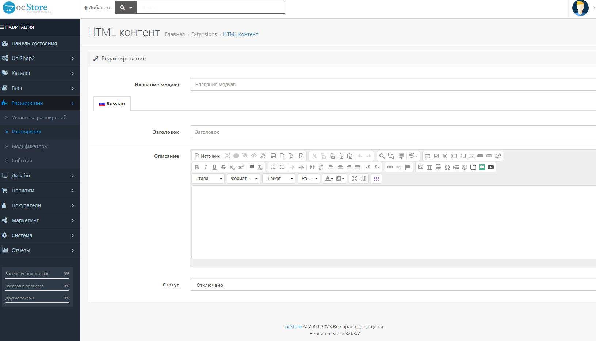This screenshot has width=596, height=341.
Task: Insert a YouTube video via toolbar
Action: coord(491,167)
